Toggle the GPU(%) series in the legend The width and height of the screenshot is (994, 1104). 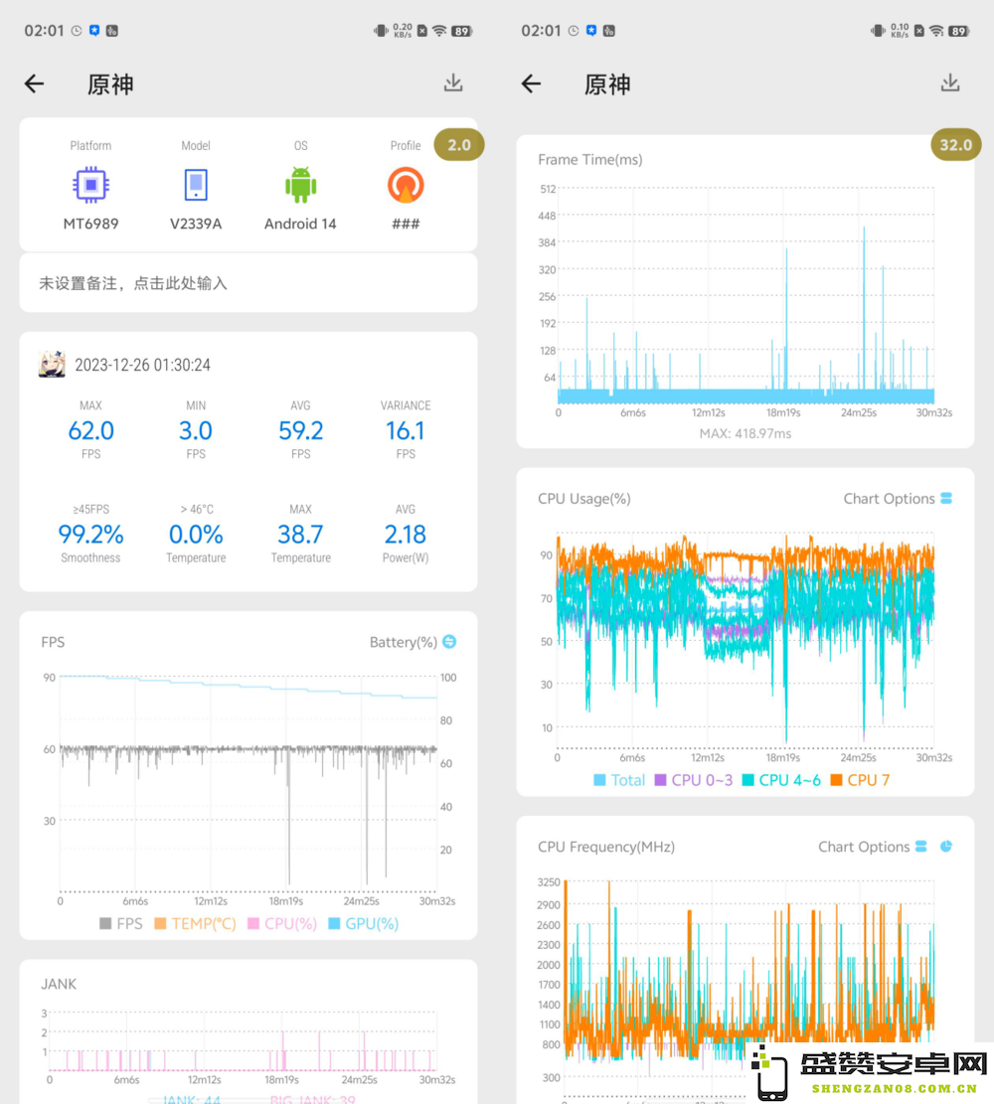pos(364,924)
